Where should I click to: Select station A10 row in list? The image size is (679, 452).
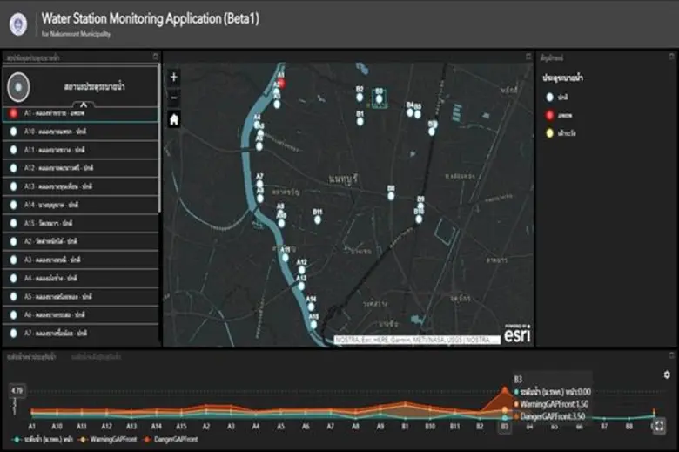pyautogui.click(x=81, y=132)
